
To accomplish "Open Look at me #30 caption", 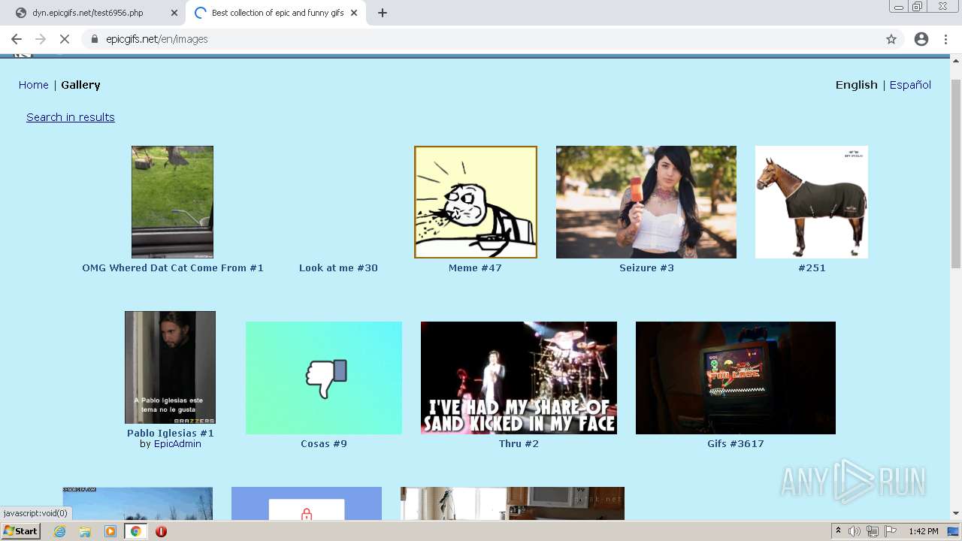I will (338, 267).
